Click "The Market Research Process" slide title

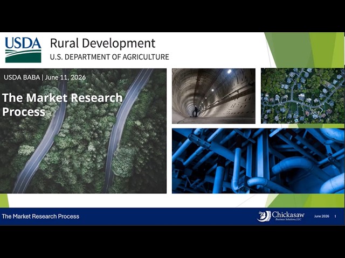click(x=63, y=104)
